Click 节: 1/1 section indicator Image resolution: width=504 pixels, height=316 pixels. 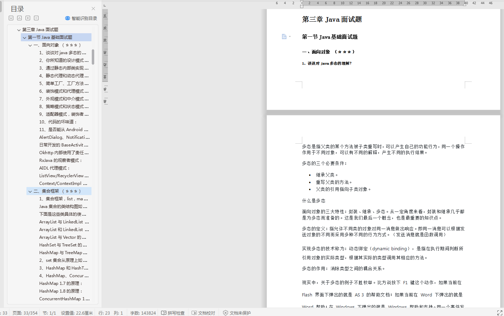[49, 313]
